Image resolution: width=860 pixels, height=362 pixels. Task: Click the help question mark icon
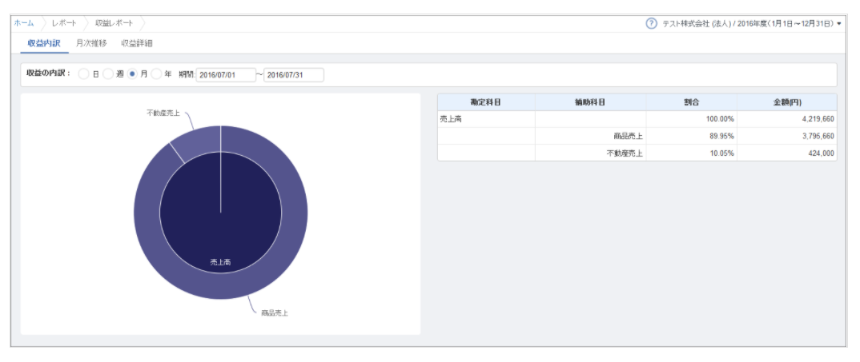click(x=651, y=23)
